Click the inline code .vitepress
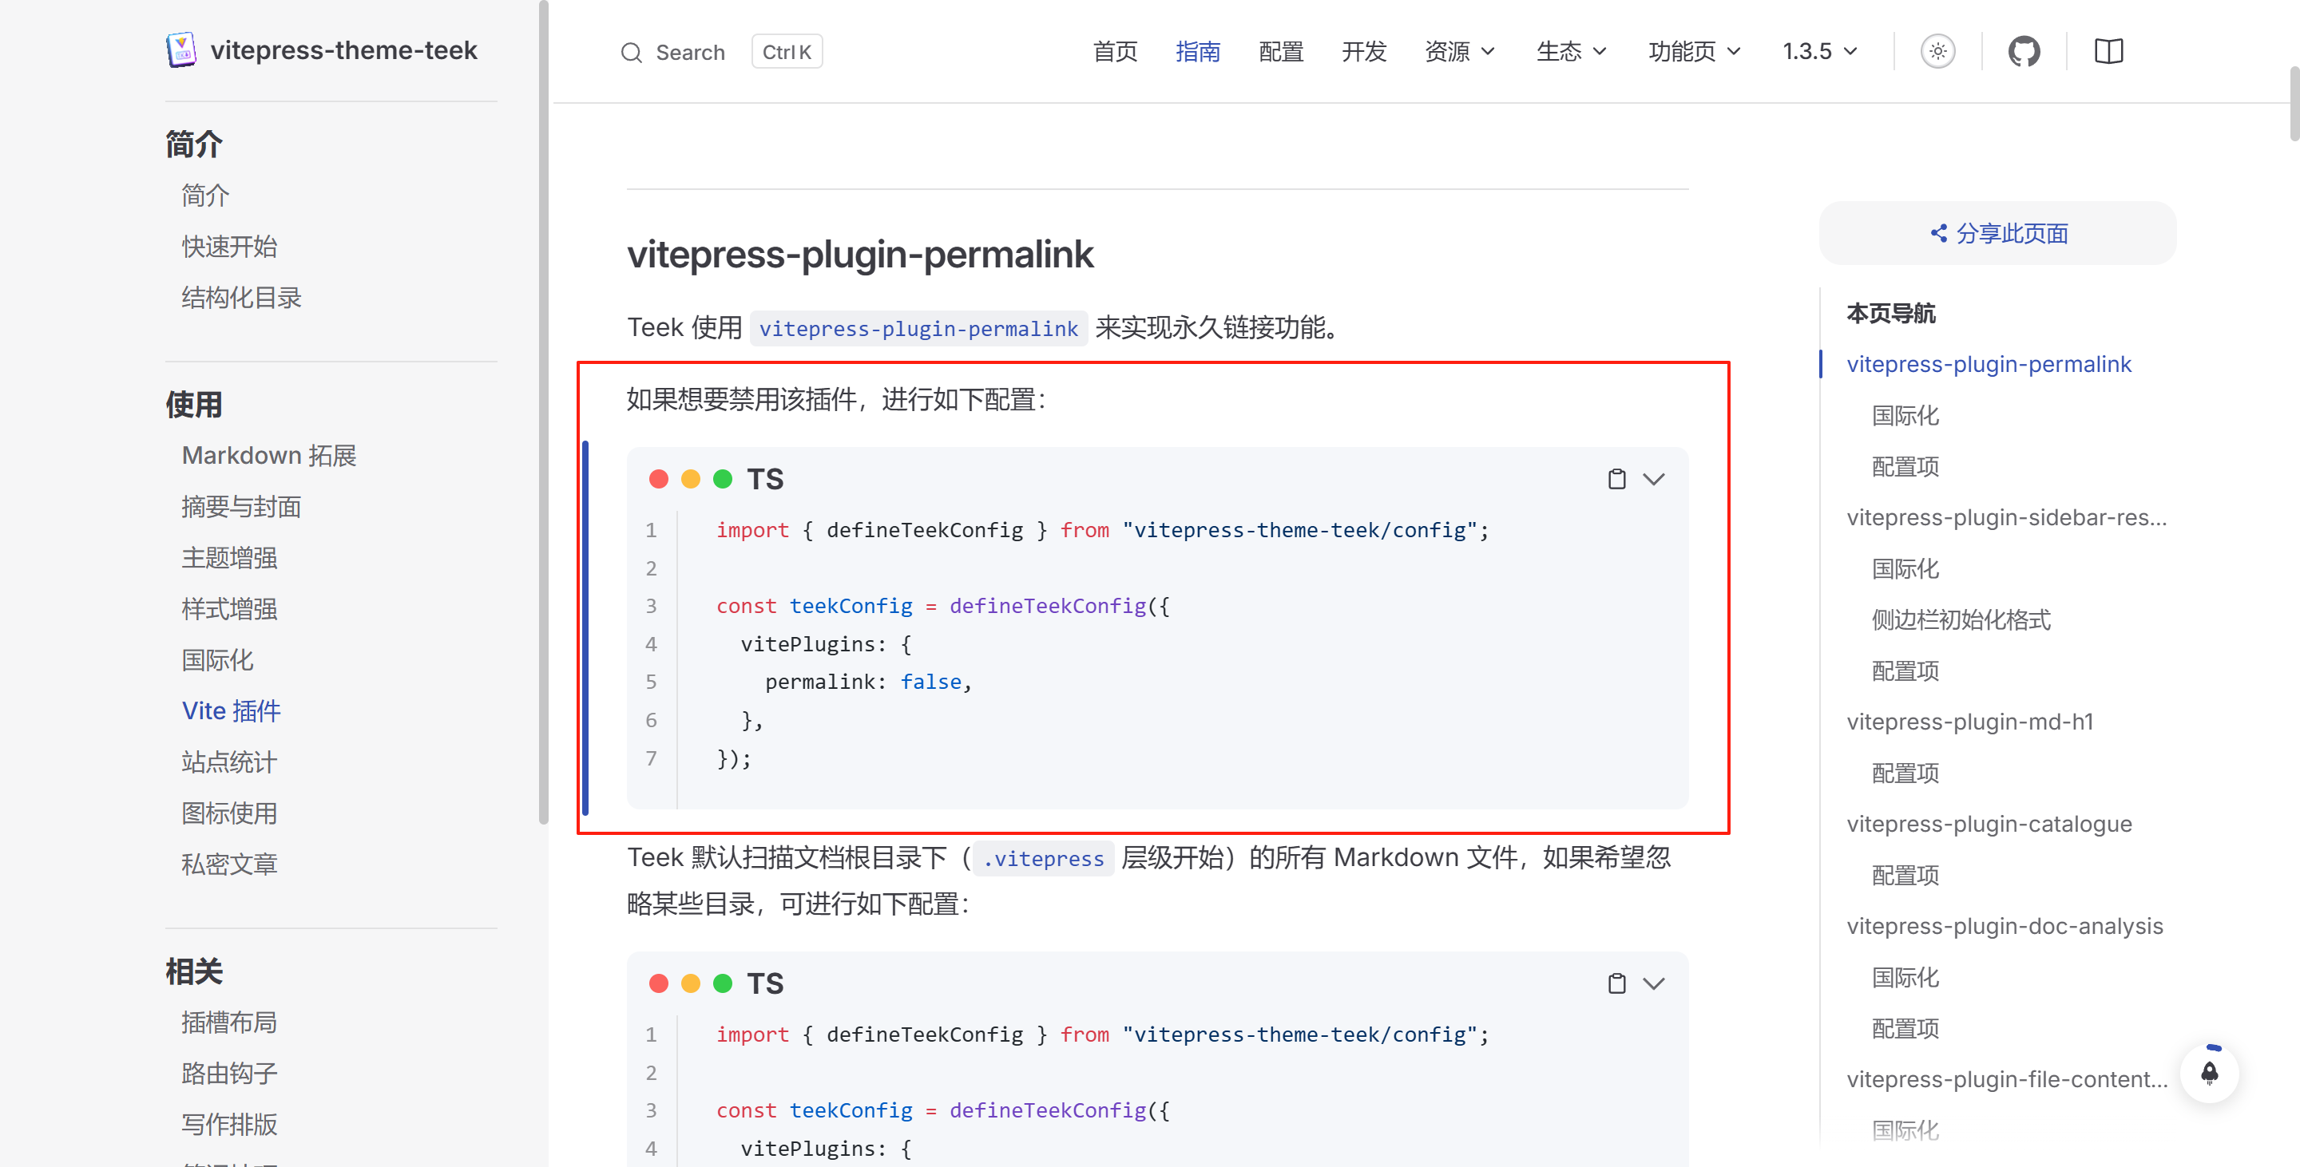This screenshot has height=1167, width=2300. [x=1043, y=858]
